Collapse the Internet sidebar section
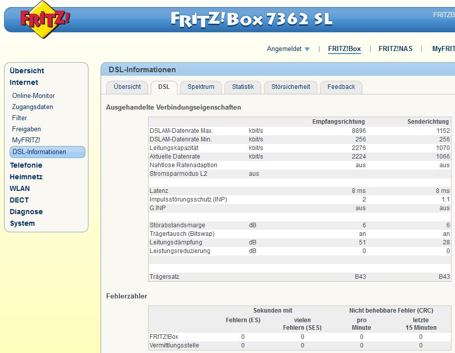 tap(24, 82)
